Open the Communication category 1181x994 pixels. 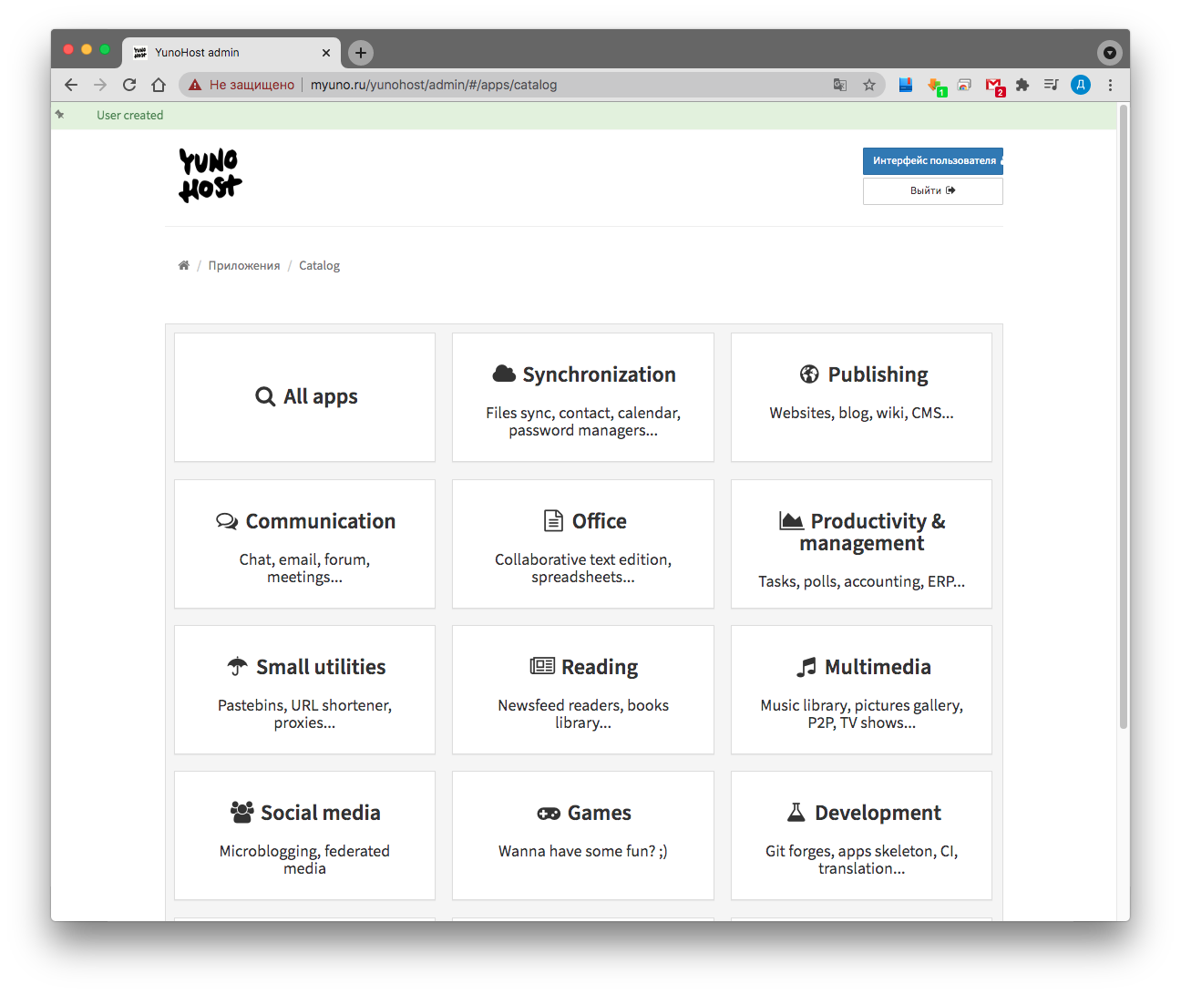[x=304, y=544]
